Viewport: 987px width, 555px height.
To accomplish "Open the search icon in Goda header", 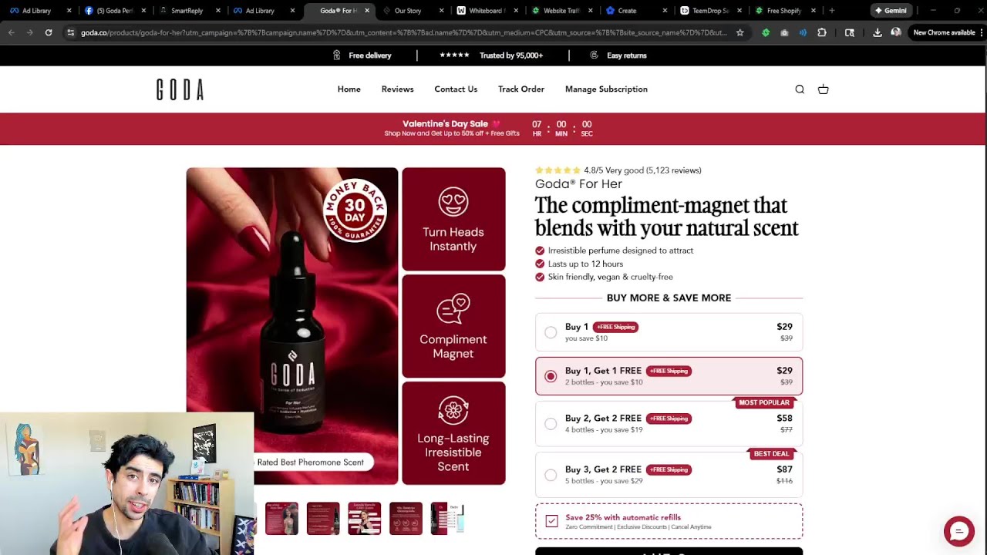I will click(x=800, y=89).
